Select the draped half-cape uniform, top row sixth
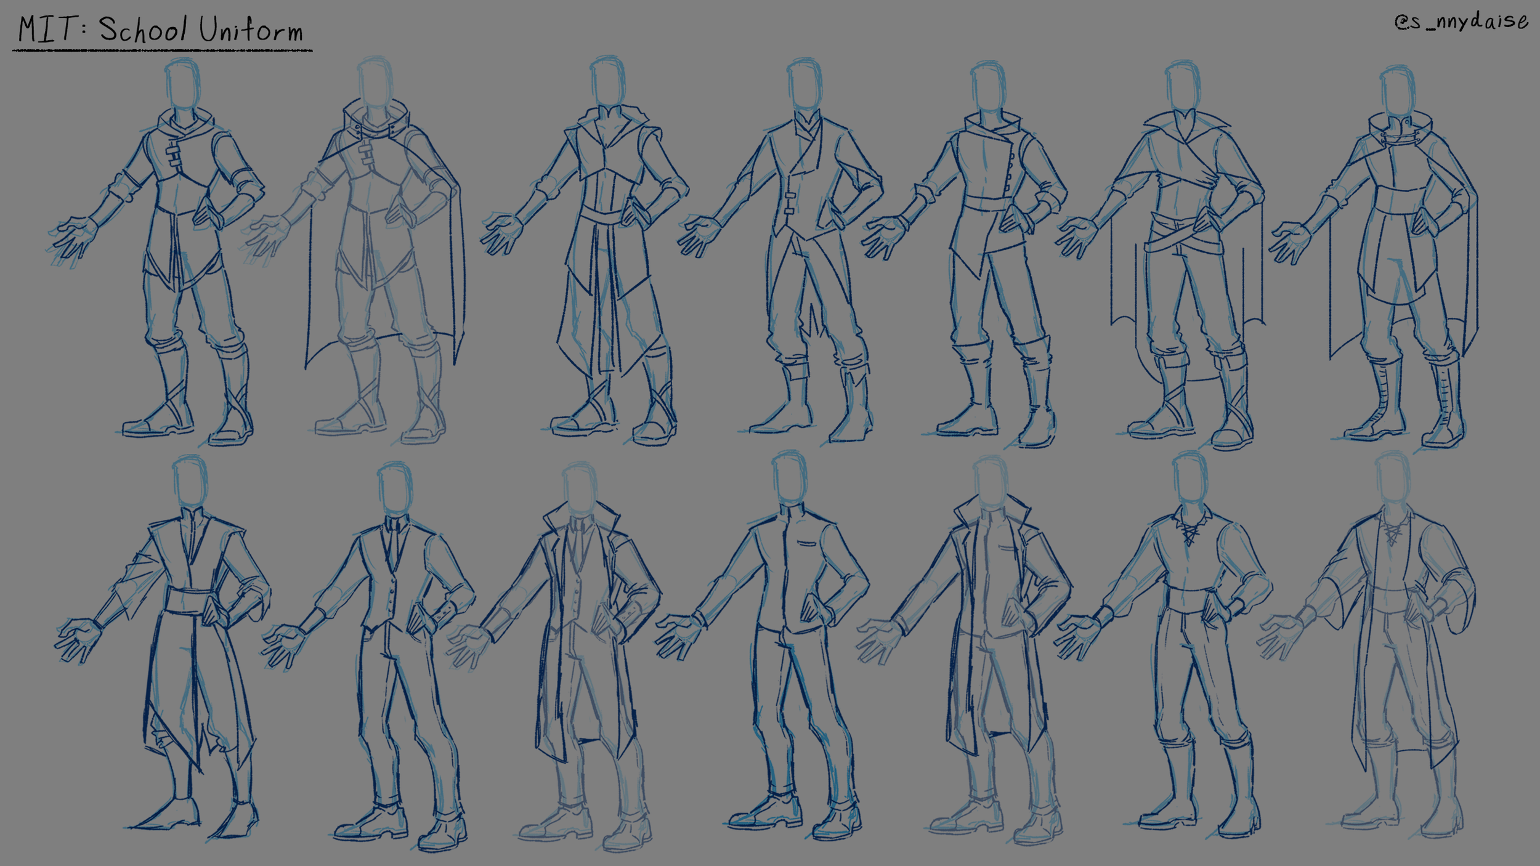 [x=1189, y=246]
